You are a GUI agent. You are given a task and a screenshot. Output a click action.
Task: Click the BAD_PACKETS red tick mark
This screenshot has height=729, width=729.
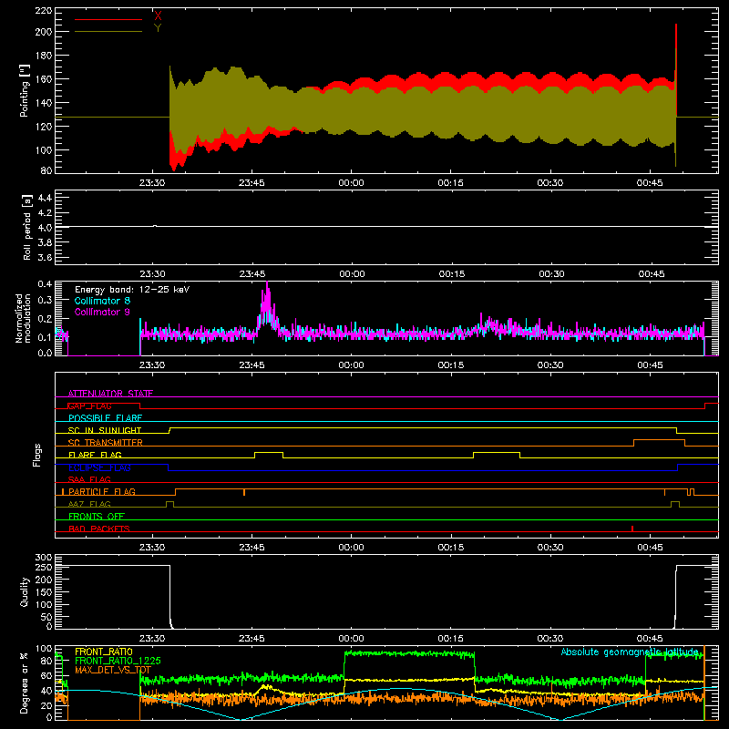(632, 529)
